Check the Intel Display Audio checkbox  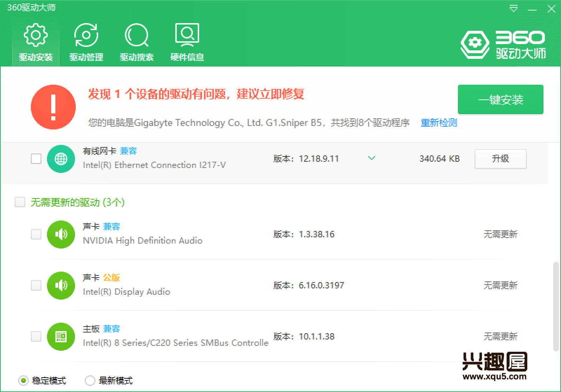click(36, 285)
